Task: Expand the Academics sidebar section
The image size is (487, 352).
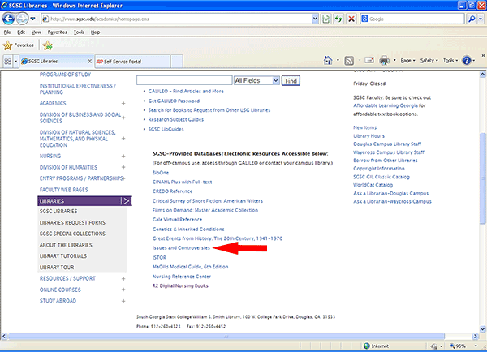Action: coord(123,104)
